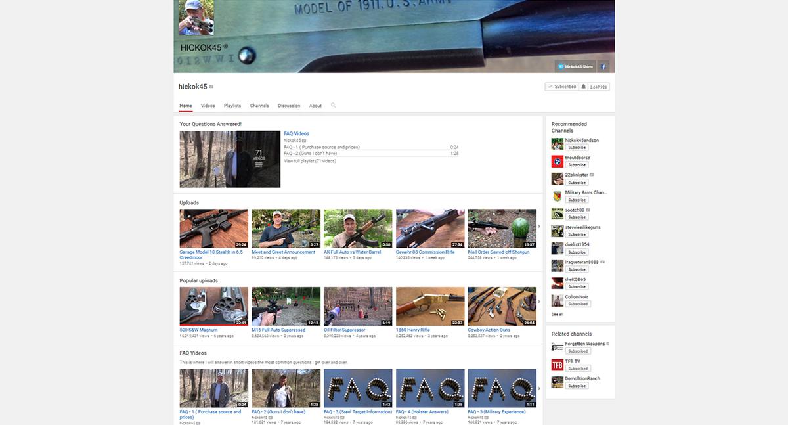Play FAQ - 1 (Purchase source and prices) playlist row

point(371,147)
